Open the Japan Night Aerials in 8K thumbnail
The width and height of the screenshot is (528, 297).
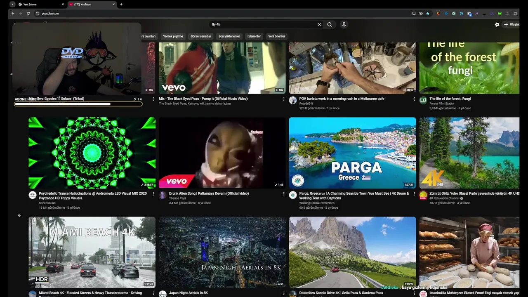click(x=222, y=252)
